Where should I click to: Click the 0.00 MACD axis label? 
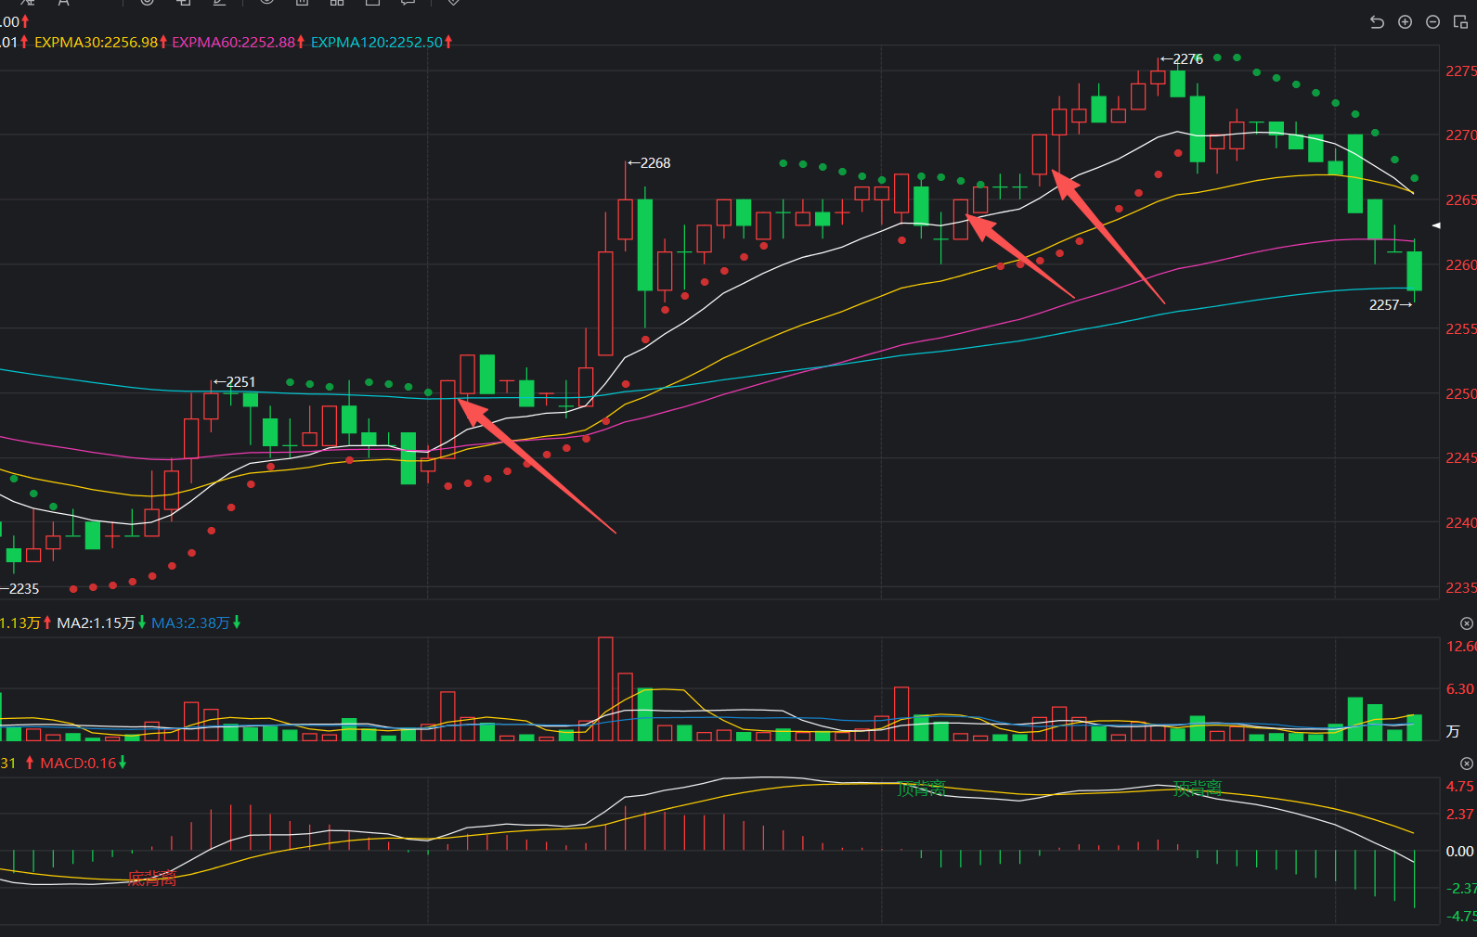tap(1460, 852)
